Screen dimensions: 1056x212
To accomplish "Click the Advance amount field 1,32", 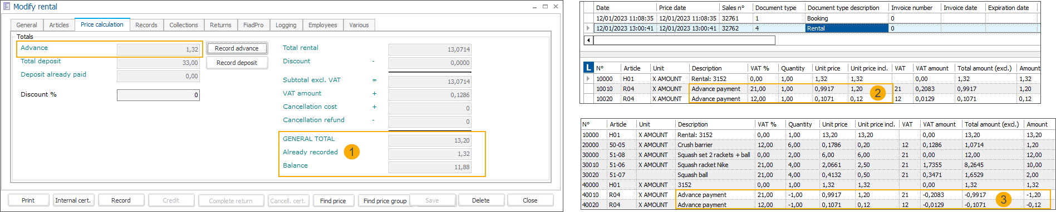I will [x=158, y=49].
